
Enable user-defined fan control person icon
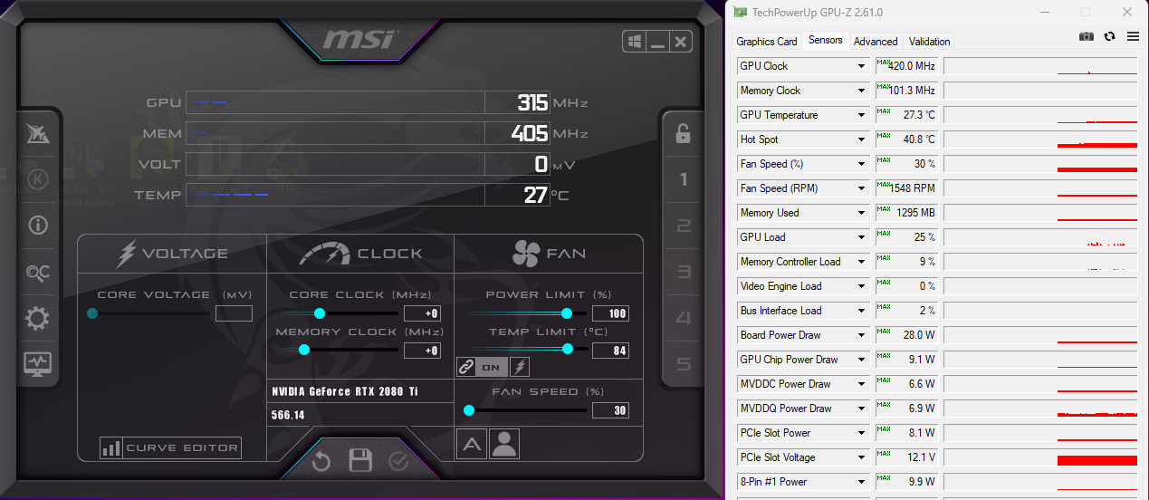point(504,444)
